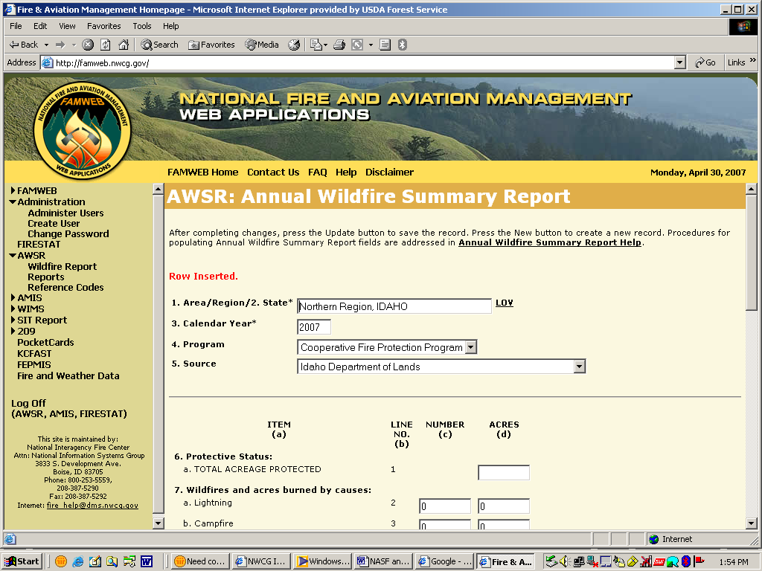Open Wildfire Report under AWSR
The height and width of the screenshot is (571, 762).
(x=63, y=266)
